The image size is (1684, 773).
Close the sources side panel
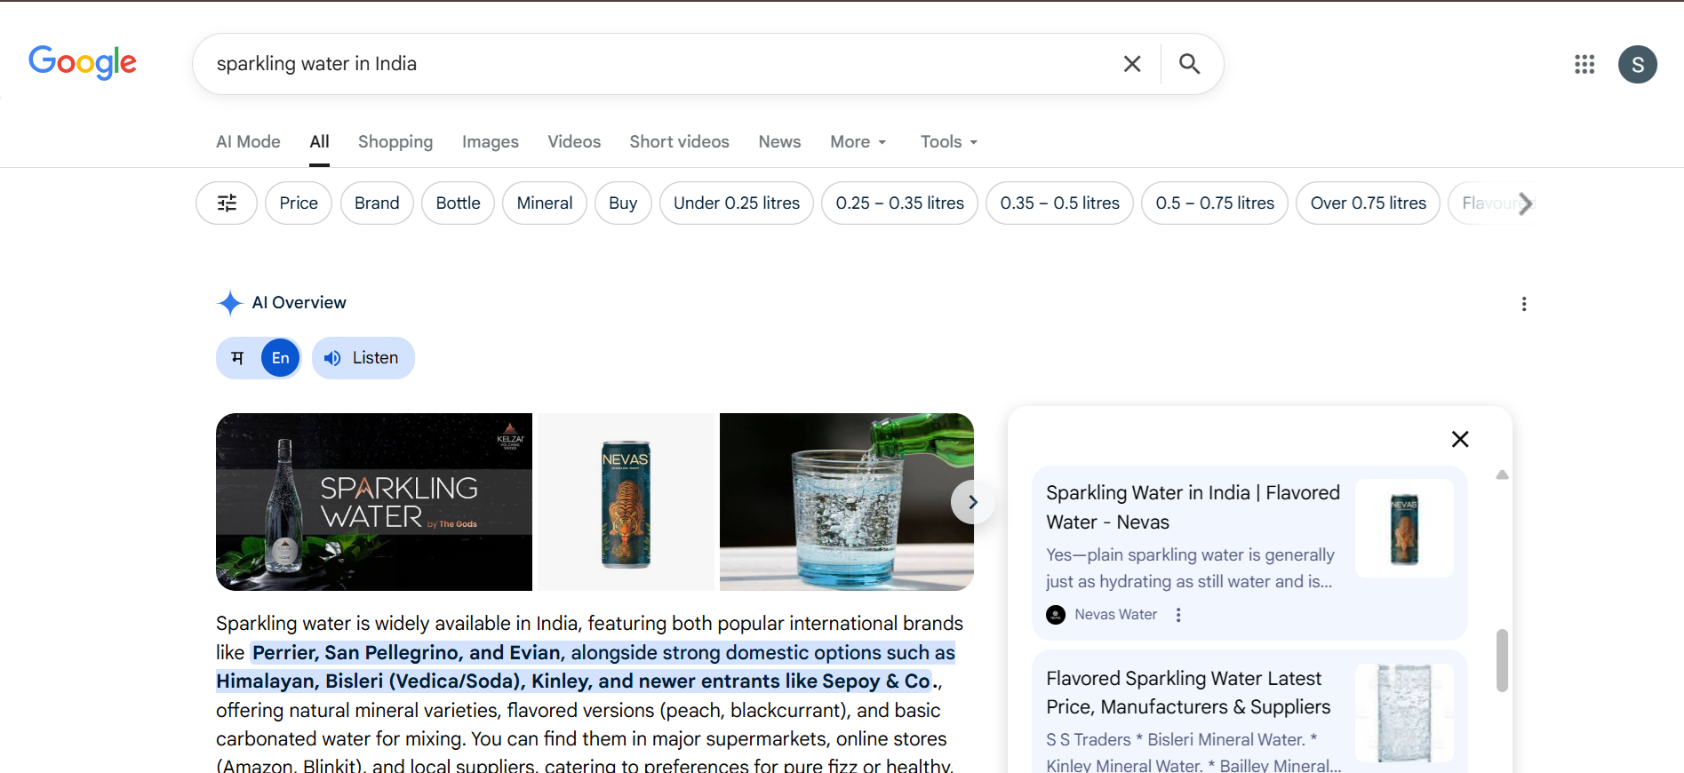(x=1459, y=439)
